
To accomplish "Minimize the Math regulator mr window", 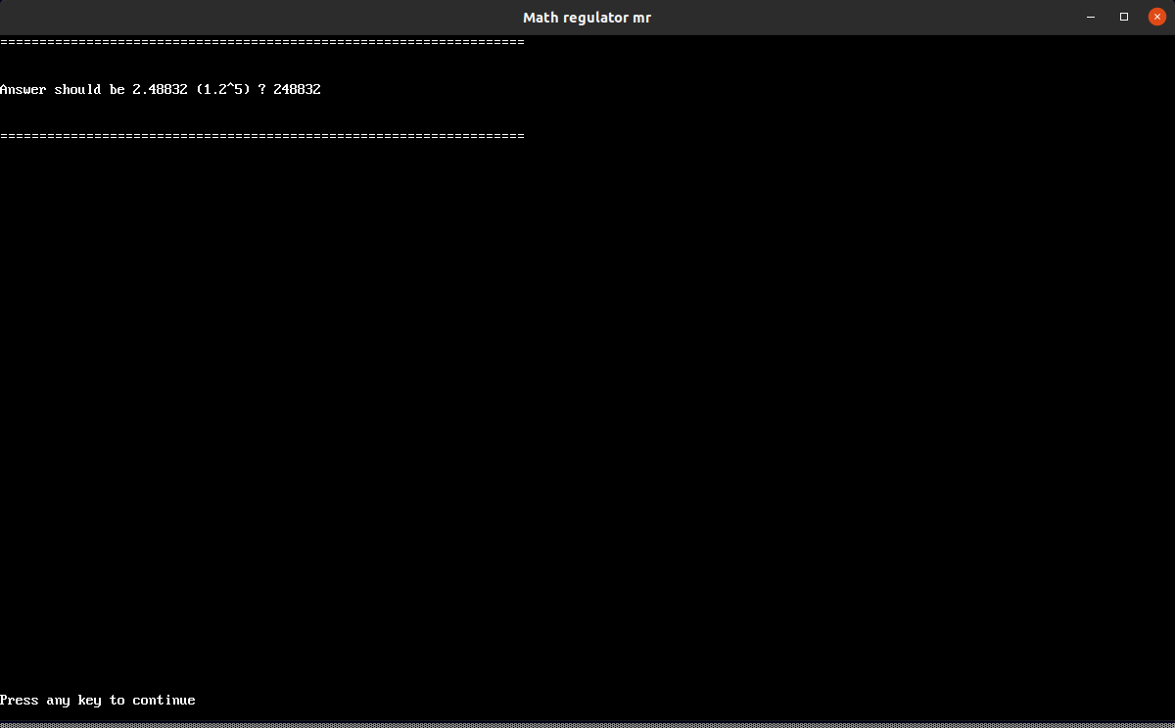I will (1091, 17).
